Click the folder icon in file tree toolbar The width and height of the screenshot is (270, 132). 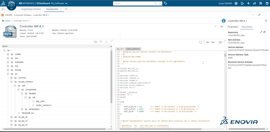95,41
